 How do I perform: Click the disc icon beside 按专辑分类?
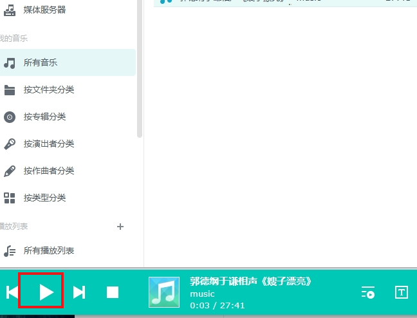10,117
